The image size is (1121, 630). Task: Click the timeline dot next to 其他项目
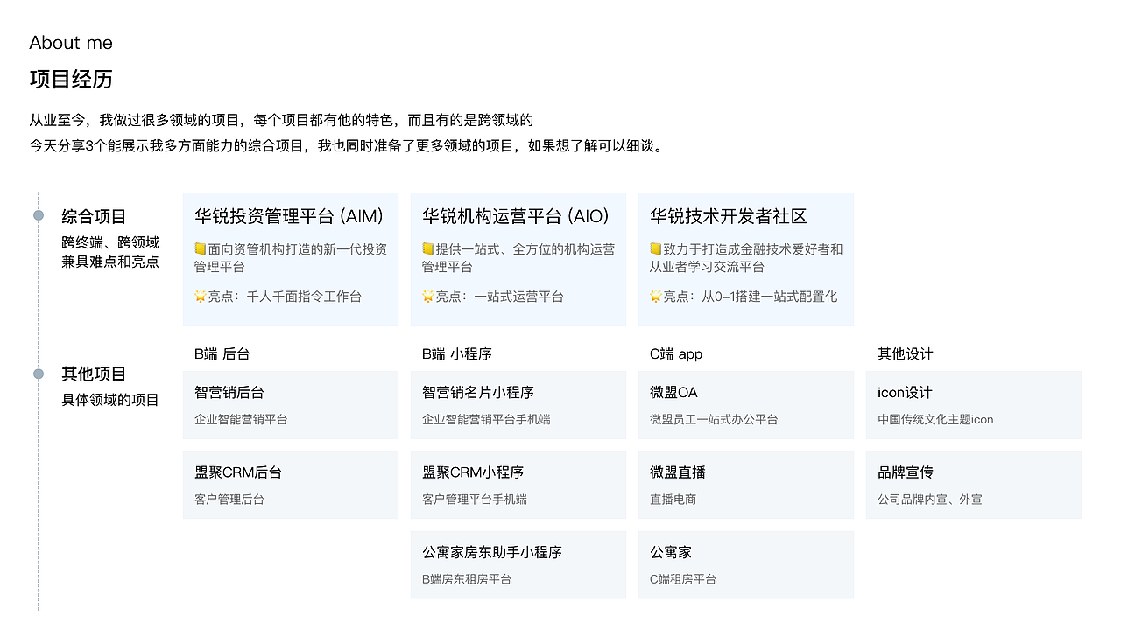(x=38, y=374)
